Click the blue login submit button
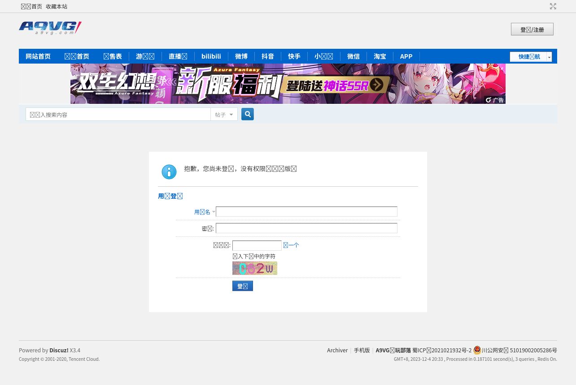Image resolution: width=576 pixels, height=385 pixels. click(243, 286)
